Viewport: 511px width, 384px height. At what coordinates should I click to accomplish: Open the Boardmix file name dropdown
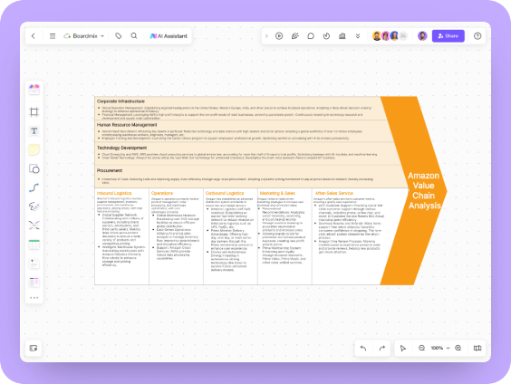coord(84,36)
